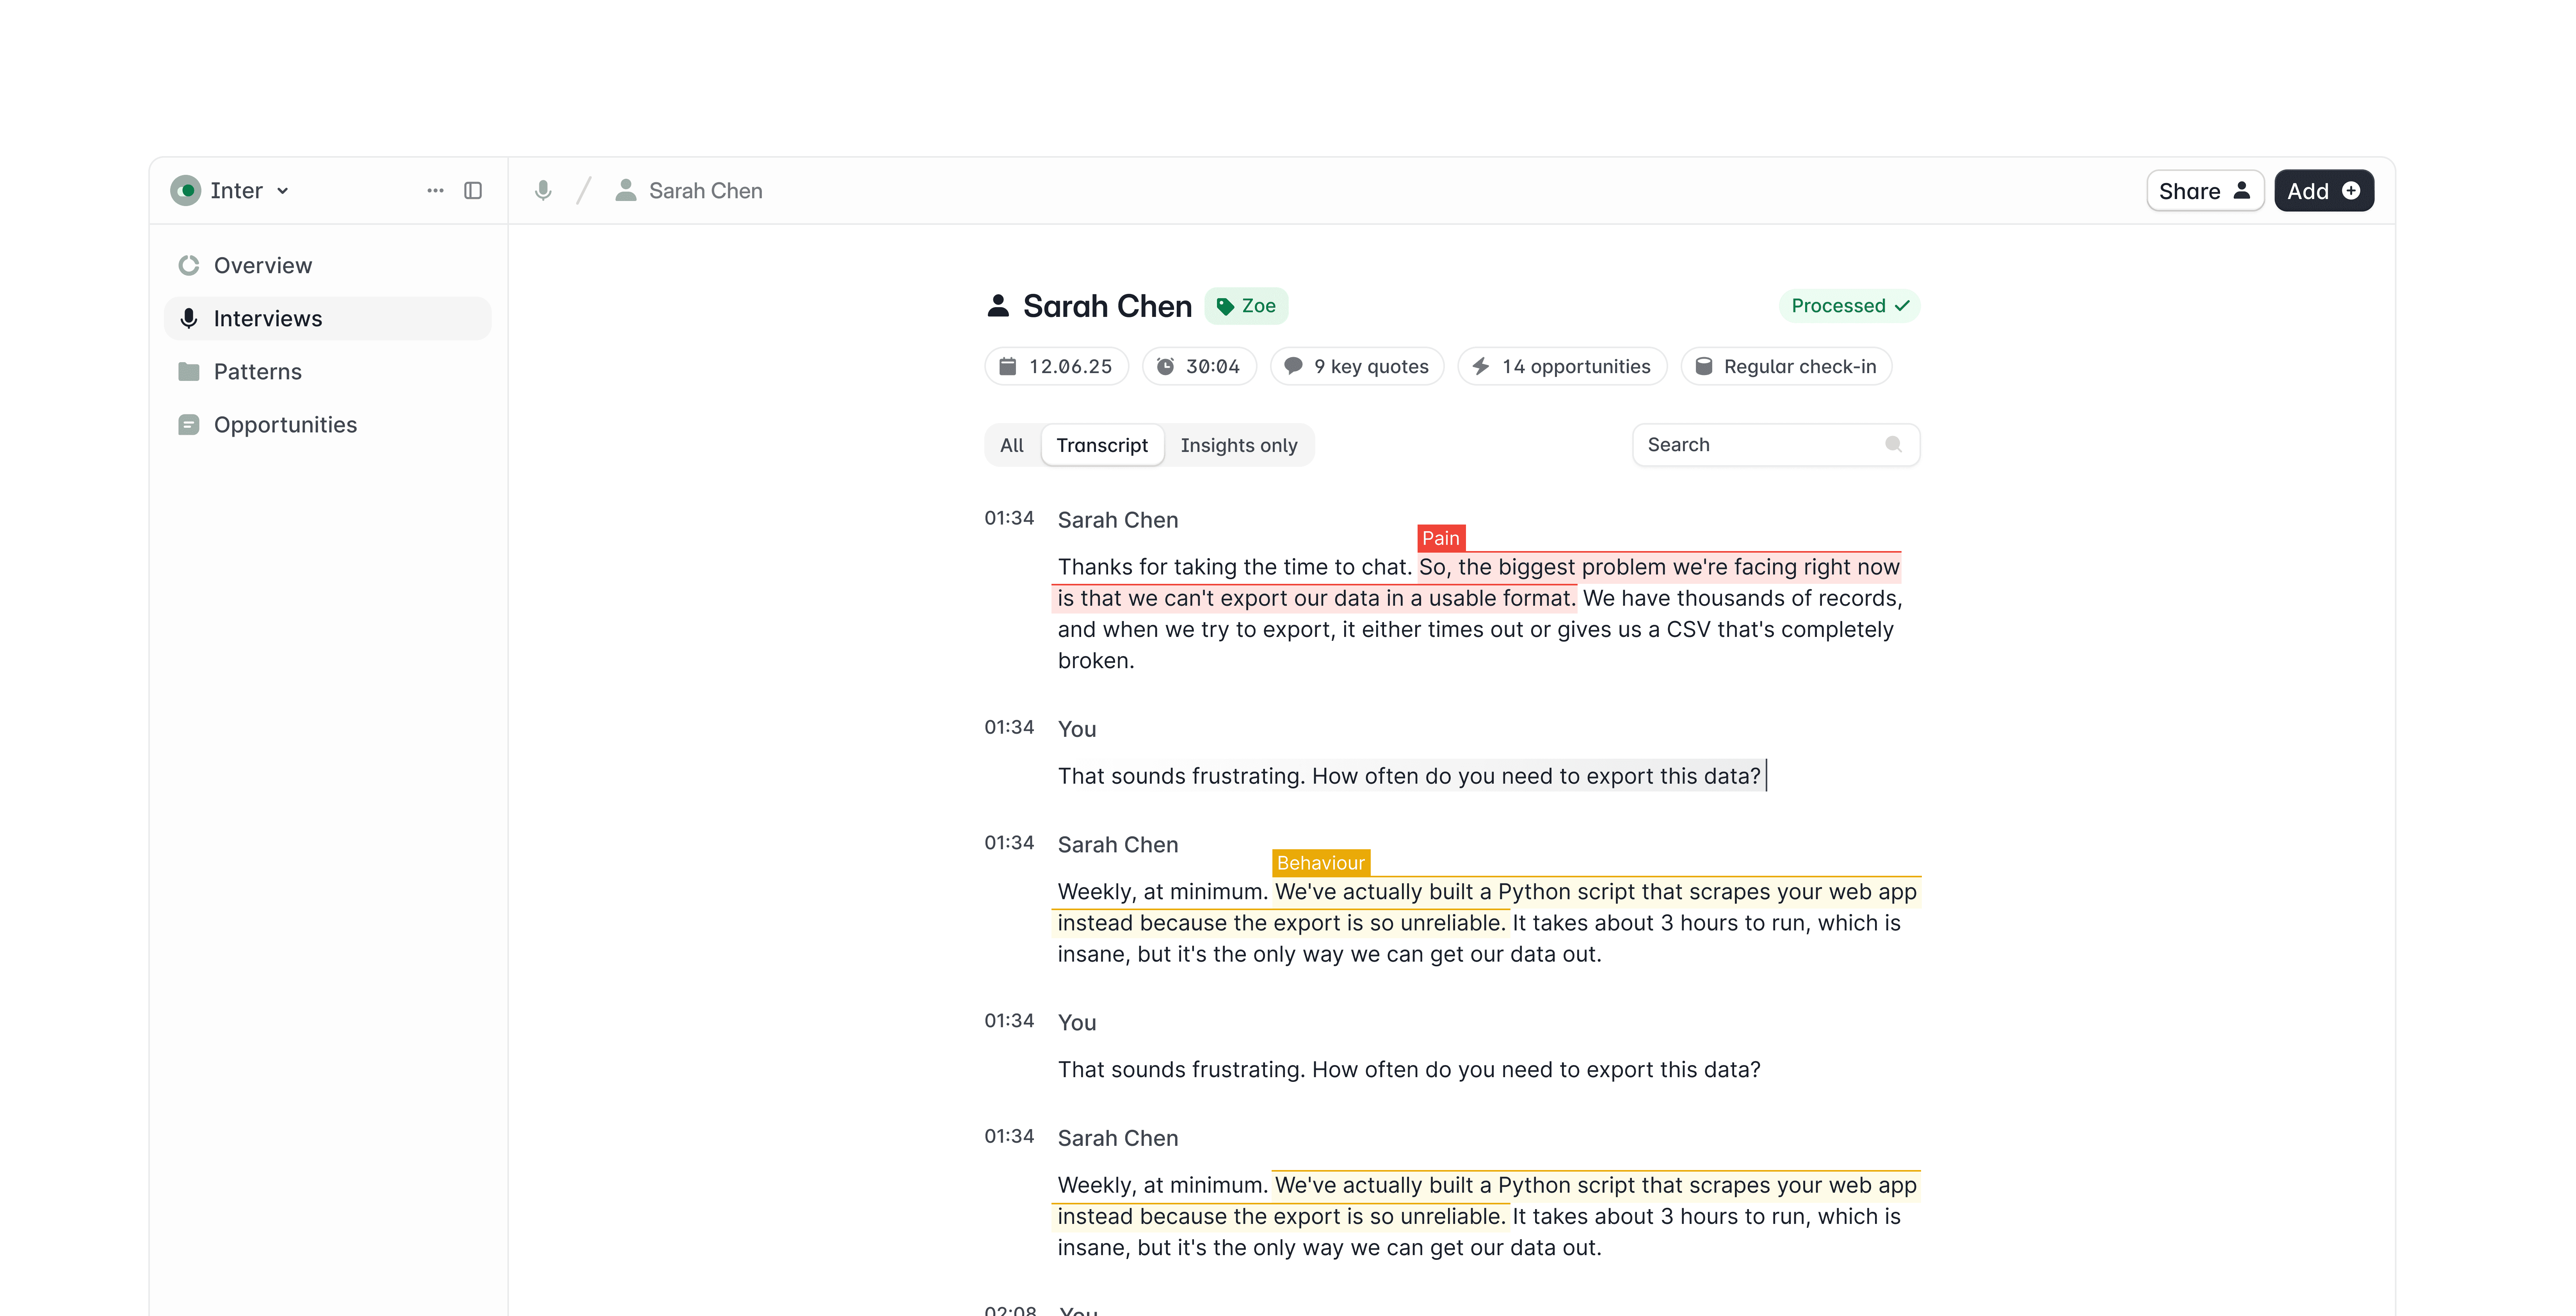Go to Patterns in sidebar
Screen dimensions: 2576x1316
point(257,372)
